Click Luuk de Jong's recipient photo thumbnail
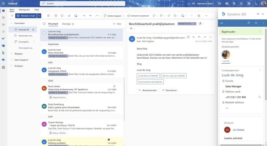Screen dimensions: 267x146 click(x=226, y=55)
